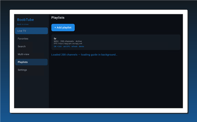Click the BoobTube app title
Viewport: 197px width, 122px height.
pos(25,20)
